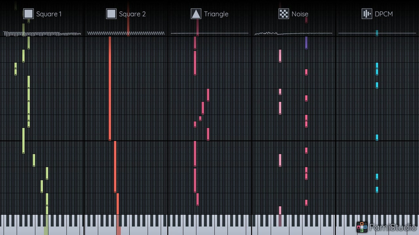The image size is (419, 235).
Task: Click the Triangle label
Action: click(216, 14)
